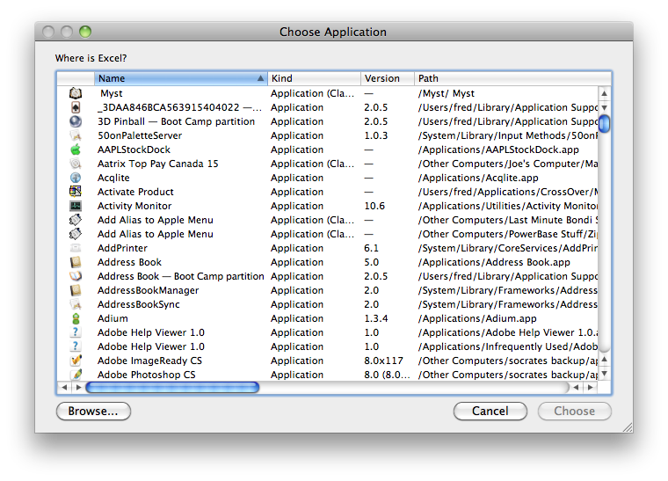This screenshot has width=668, height=481.
Task: Click the Activity Monitor icon
Action: (x=76, y=206)
